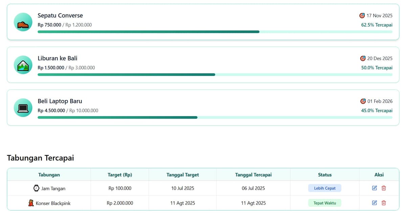Click the target icon next to 17 Nov 2025

click(x=362, y=16)
